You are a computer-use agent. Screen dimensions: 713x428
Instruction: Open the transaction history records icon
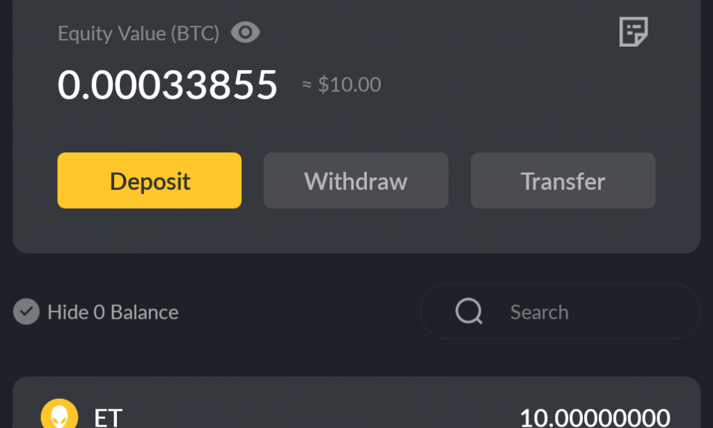point(633,32)
